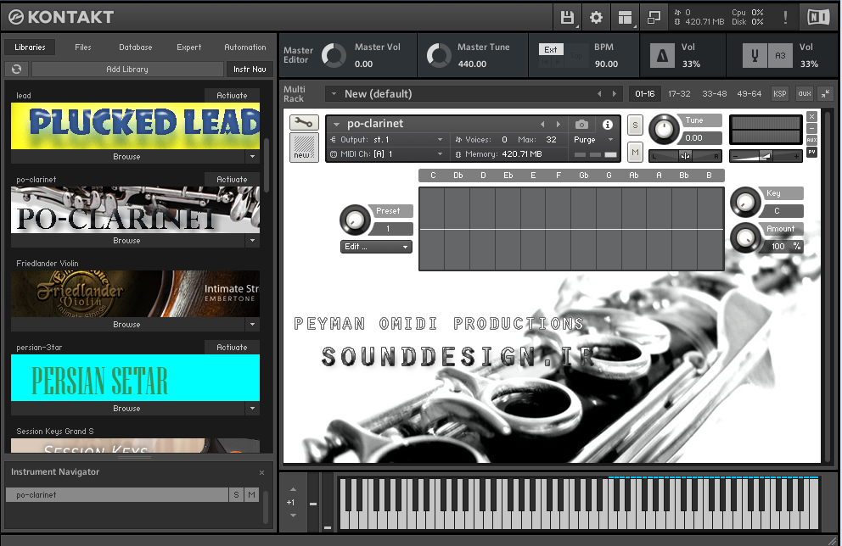The image size is (842, 546).
Task: Toggle the KSP script editor button
Action: tap(780, 94)
